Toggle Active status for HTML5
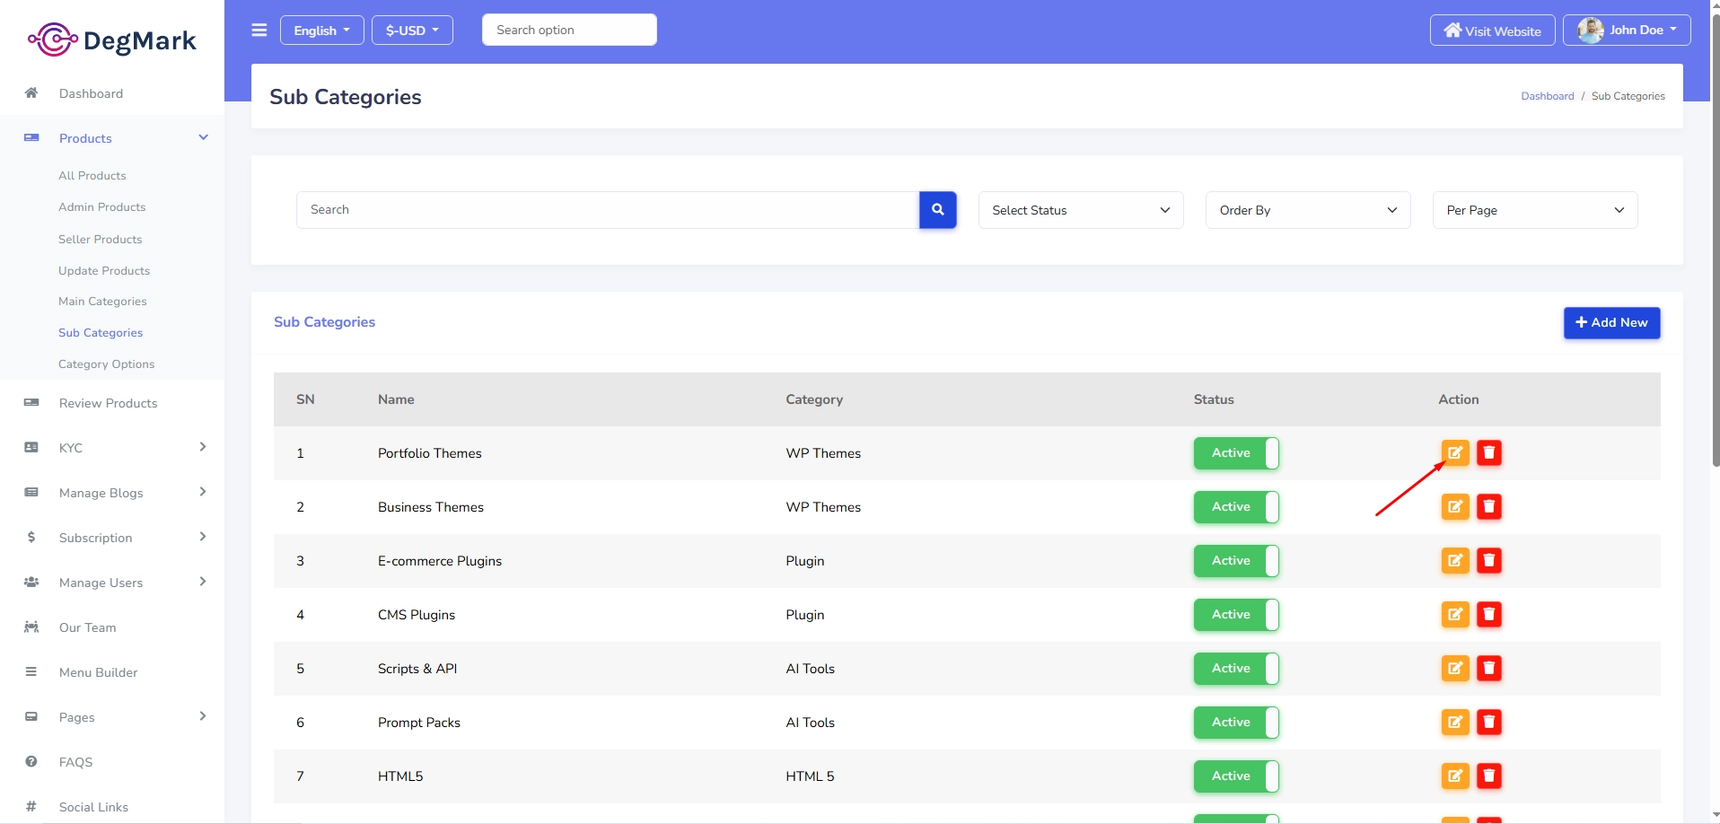 tap(1236, 776)
